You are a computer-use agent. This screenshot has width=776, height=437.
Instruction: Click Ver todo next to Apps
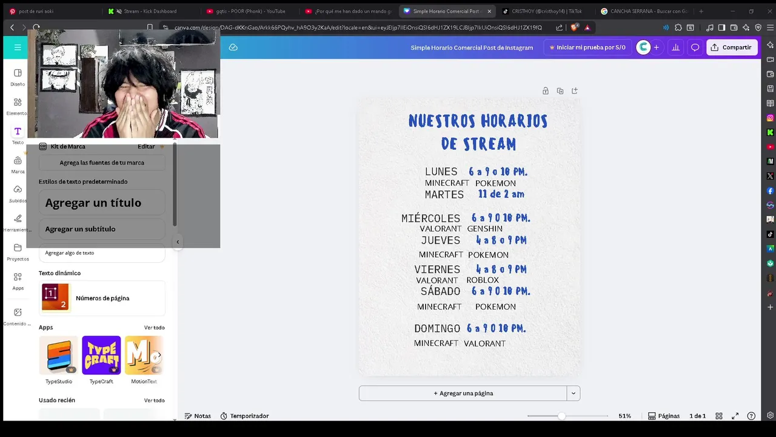point(154,328)
